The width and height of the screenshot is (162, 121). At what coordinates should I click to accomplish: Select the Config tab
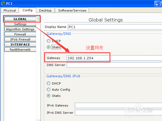28,10
